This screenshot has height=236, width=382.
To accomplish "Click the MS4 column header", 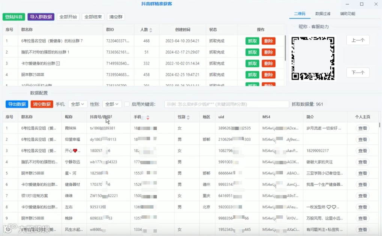I will [266, 117].
